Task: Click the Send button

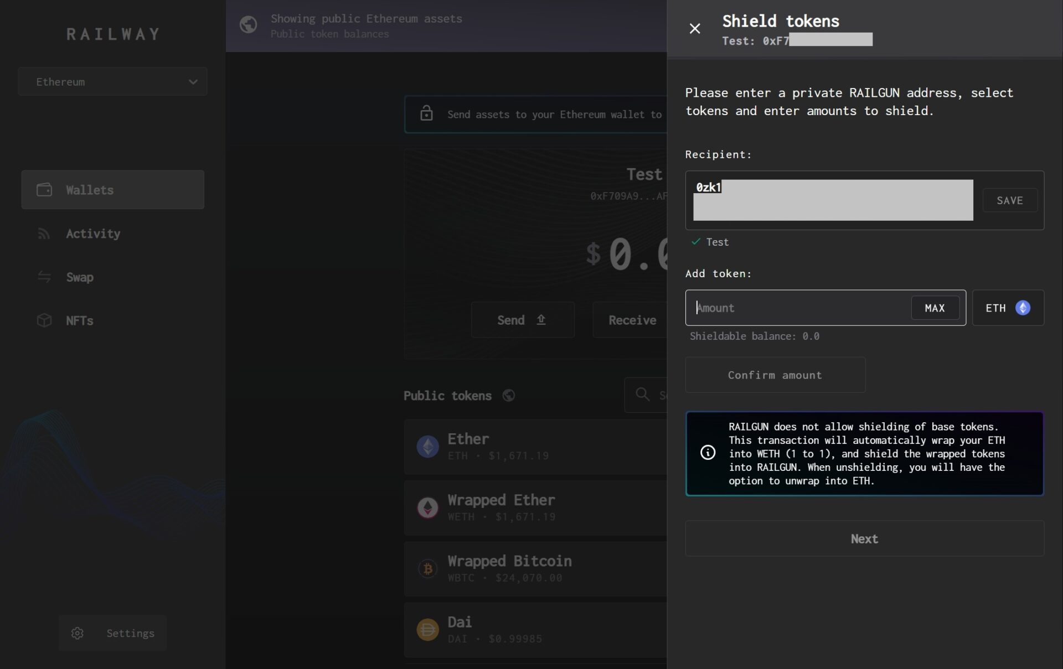Action: pyautogui.click(x=522, y=320)
